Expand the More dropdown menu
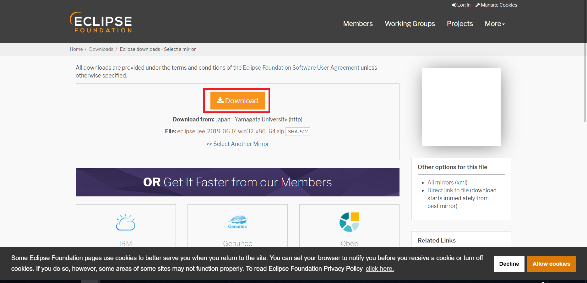Viewport: 587px width, 283px height. 495,24
